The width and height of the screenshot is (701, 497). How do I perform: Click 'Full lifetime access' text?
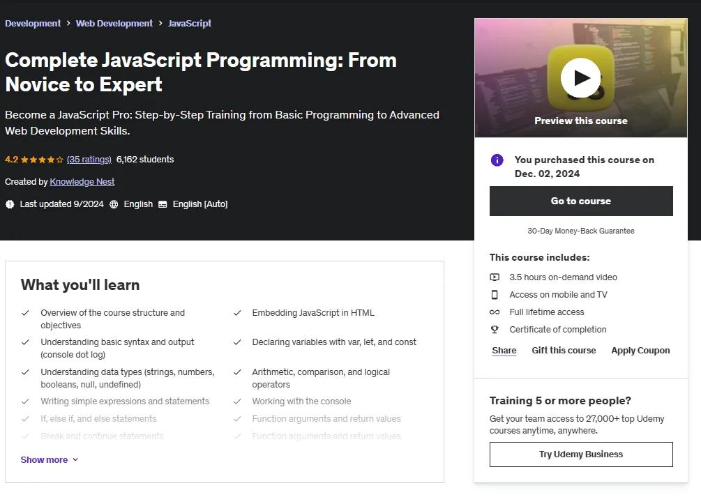point(547,312)
